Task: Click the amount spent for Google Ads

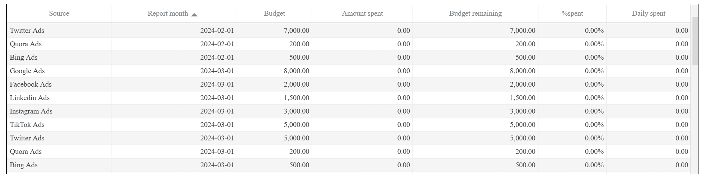Action: coord(403,71)
